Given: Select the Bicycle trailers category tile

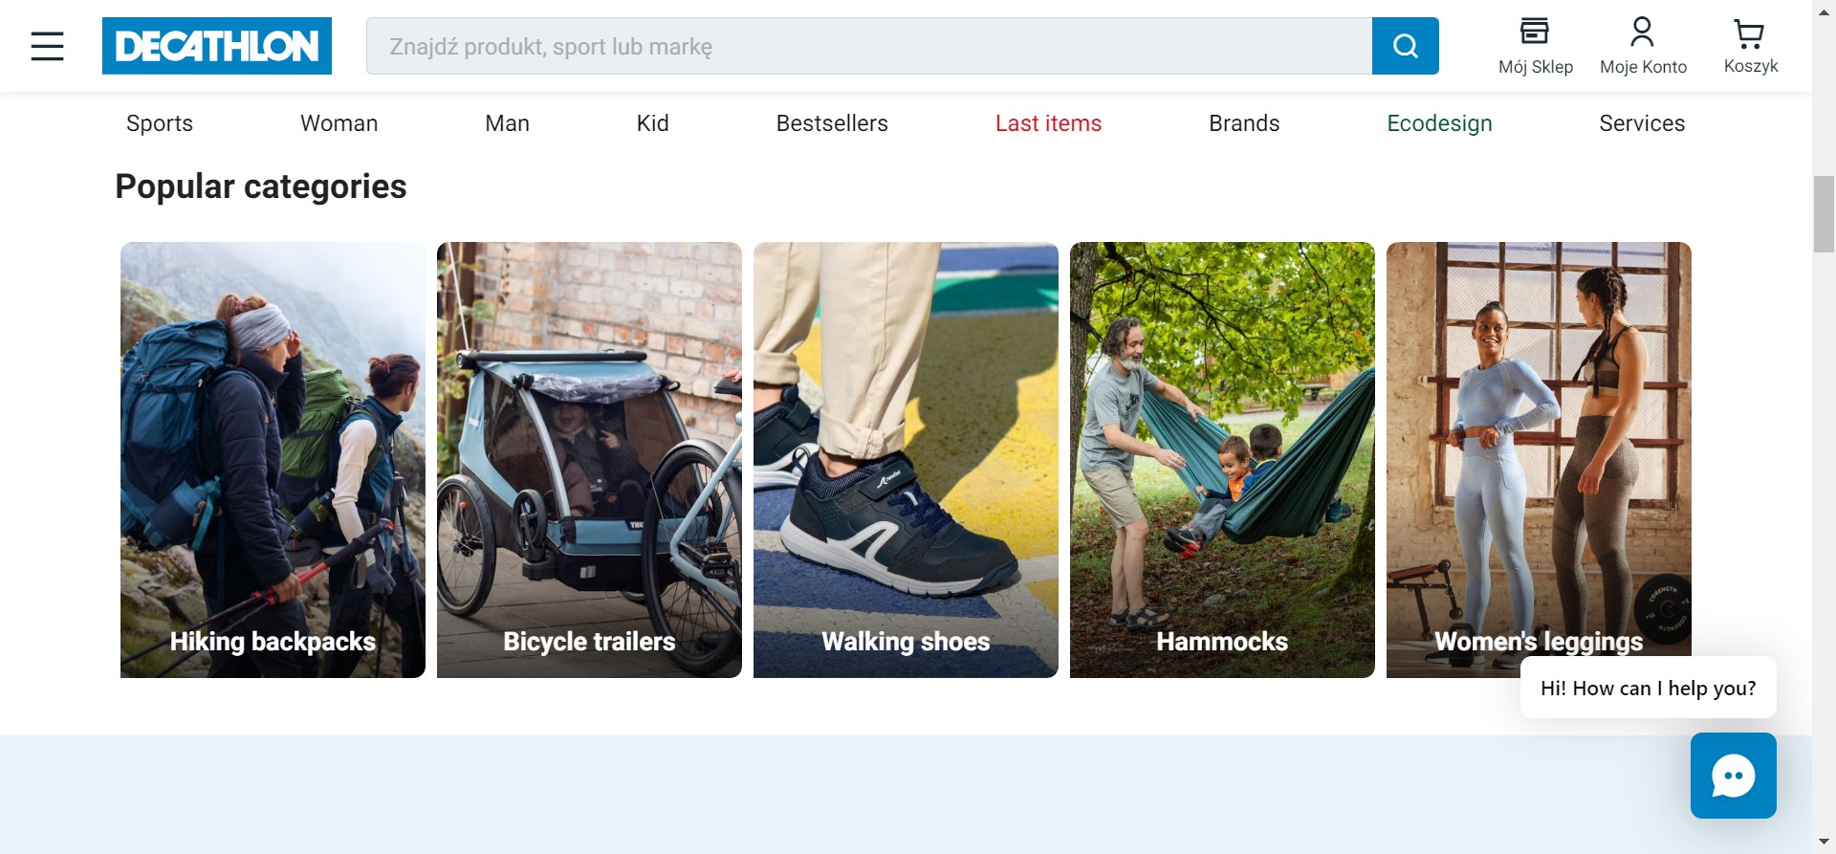Looking at the screenshot, I should click(589, 460).
